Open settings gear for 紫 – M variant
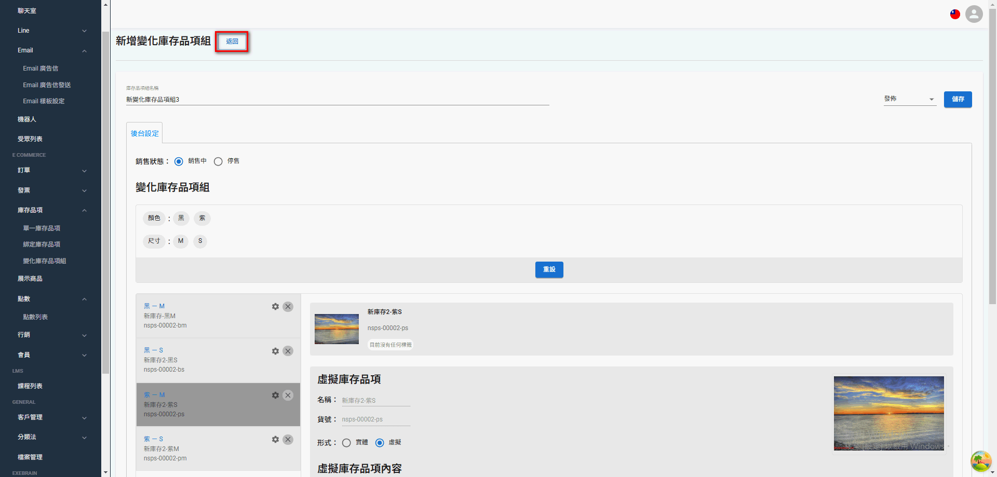Viewport: 997px width, 477px height. [275, 396]
